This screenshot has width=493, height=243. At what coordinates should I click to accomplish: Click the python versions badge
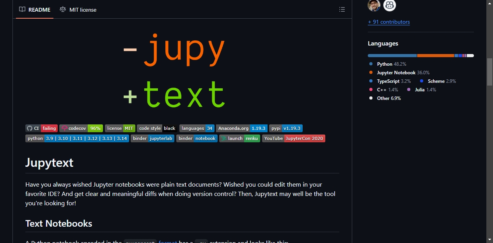coord(77,138)
